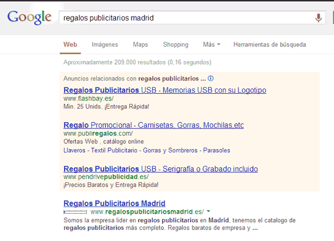Open the Más dropdown menu

pos(212,45)
